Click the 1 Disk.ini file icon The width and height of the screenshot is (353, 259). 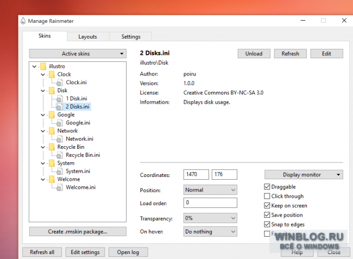tap(59, 99)
